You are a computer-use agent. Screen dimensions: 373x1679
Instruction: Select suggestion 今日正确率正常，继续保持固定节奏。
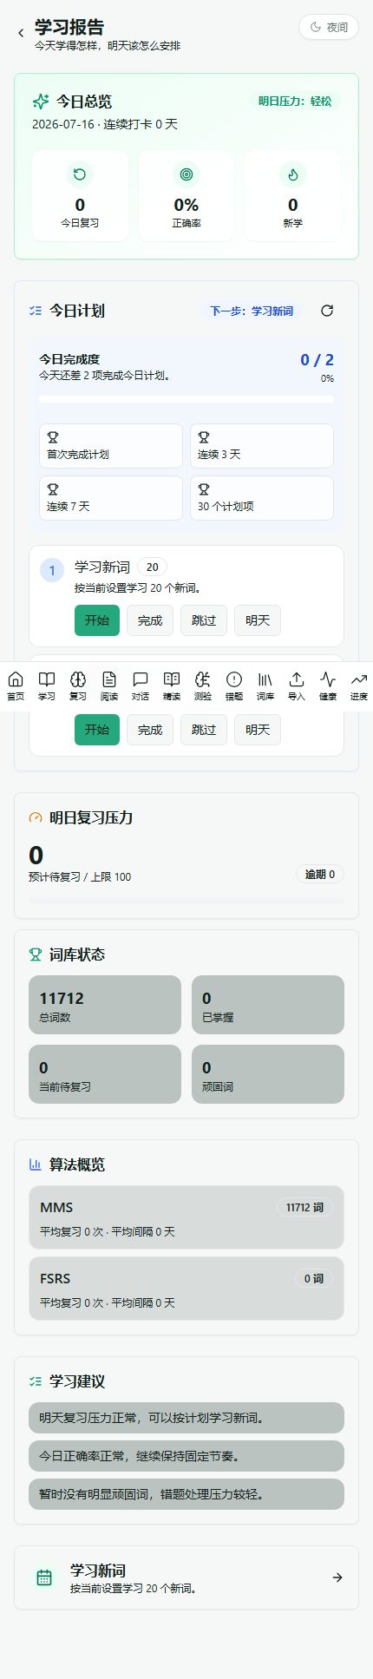(x=186, y=1456)
